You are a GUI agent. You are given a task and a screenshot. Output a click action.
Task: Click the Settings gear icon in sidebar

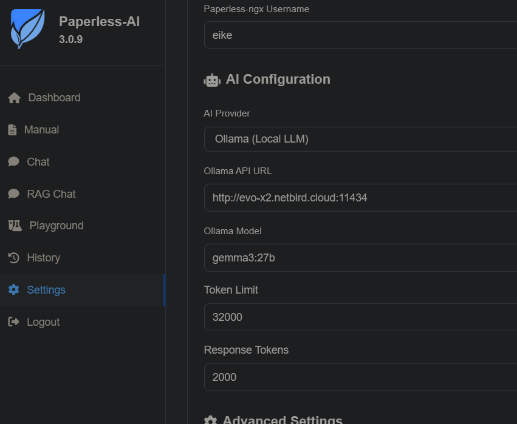(13, 290)
